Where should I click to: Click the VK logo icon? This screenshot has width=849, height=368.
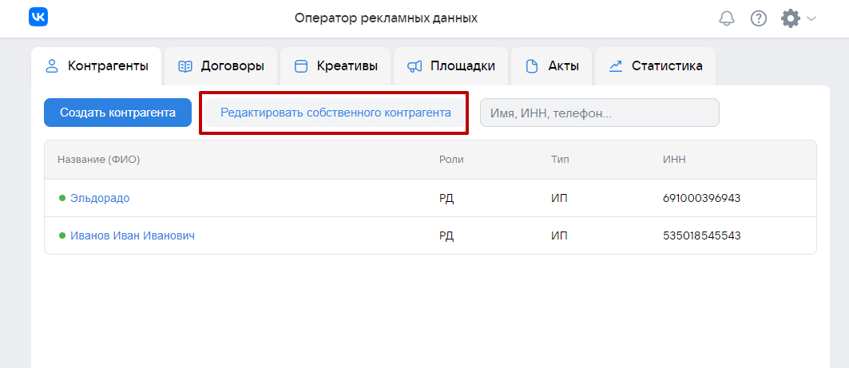pos(39,18)
